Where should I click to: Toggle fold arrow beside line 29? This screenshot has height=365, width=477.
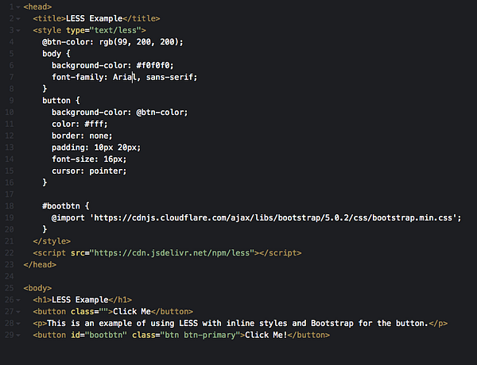(x=18, y=335)
